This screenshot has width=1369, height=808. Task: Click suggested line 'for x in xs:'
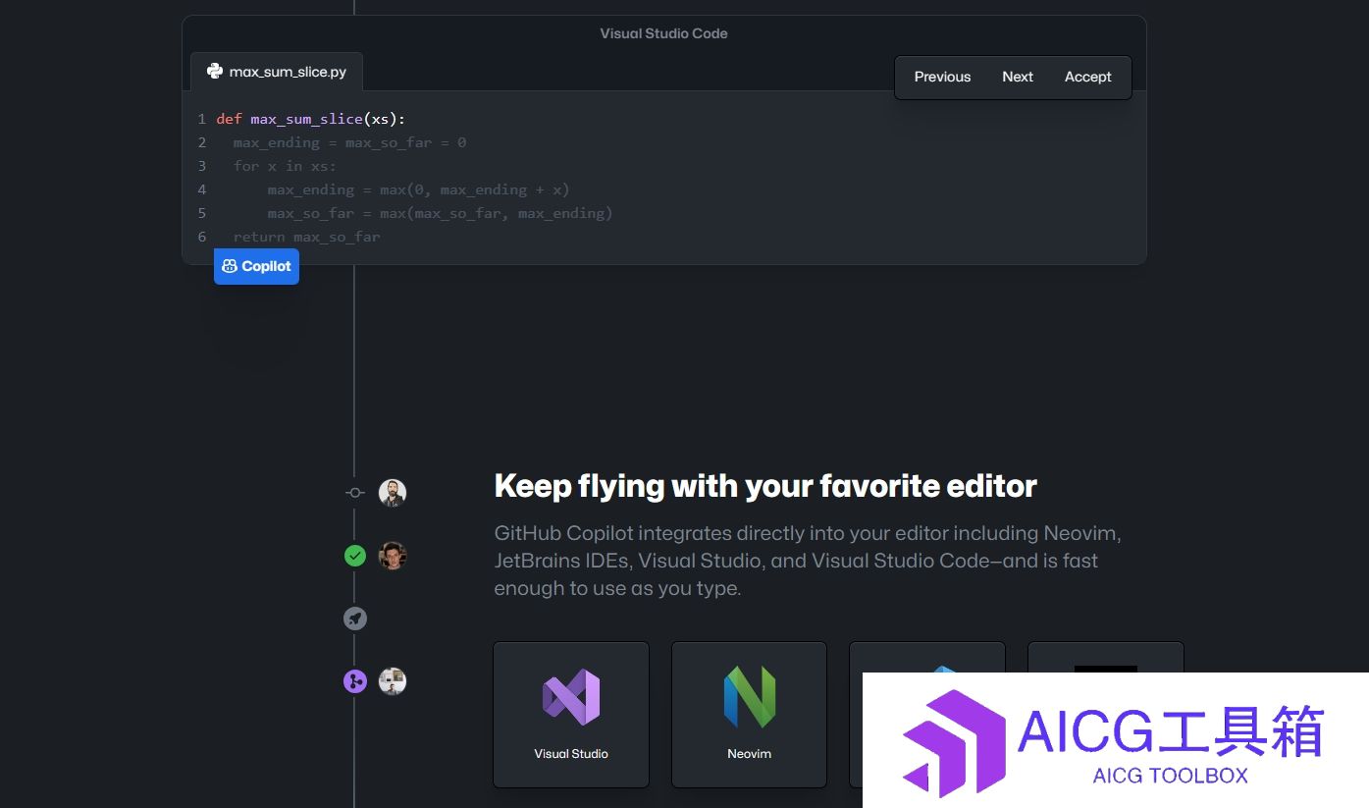pos(285,166)
